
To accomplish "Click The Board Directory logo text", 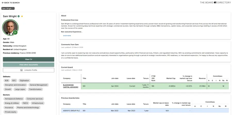I will point(215,3).
